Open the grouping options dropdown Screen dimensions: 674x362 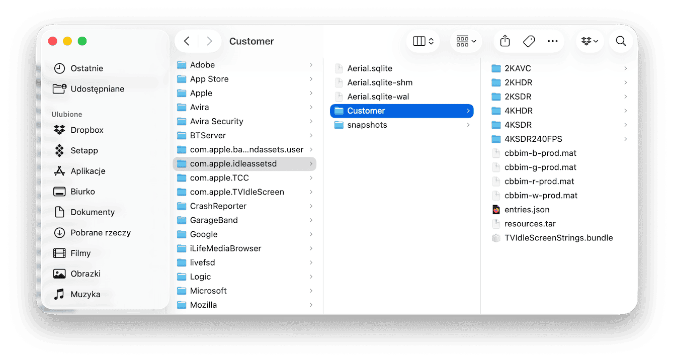click(x=466, y=41)
